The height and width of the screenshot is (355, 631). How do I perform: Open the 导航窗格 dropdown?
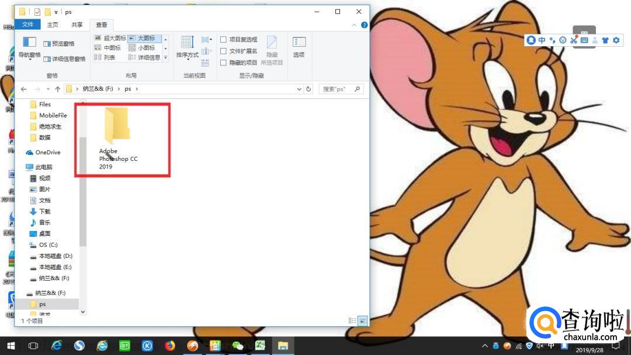pos(29,47)
